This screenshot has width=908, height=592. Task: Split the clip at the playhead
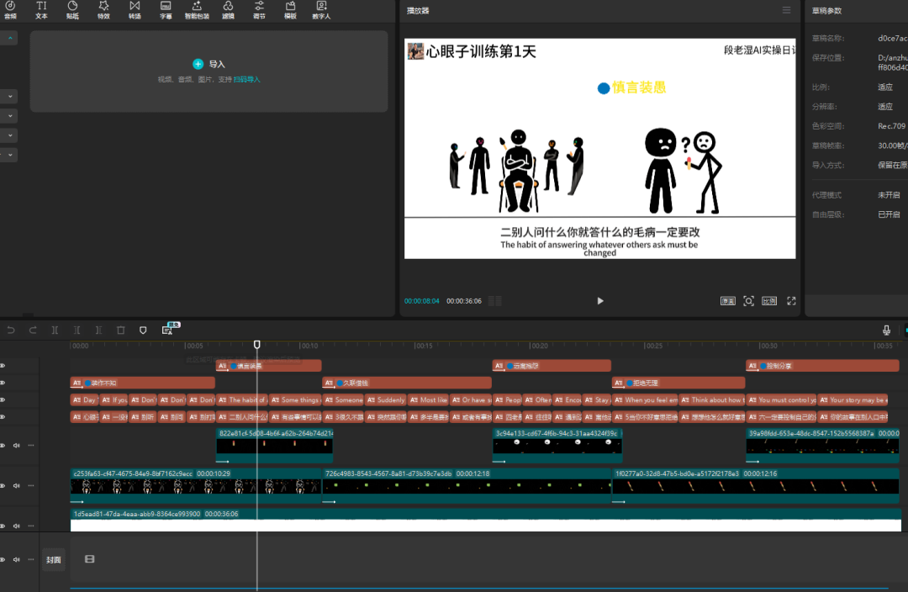pyautogui.click(x=55, y=330)
